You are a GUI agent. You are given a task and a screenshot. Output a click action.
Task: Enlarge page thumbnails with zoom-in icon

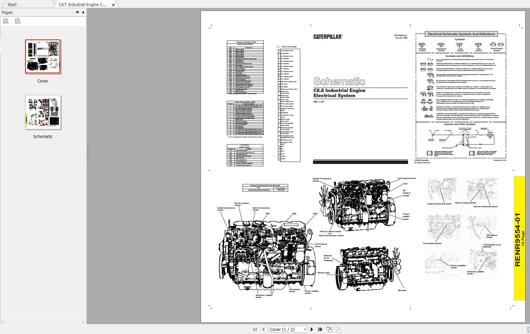(6, 21)
